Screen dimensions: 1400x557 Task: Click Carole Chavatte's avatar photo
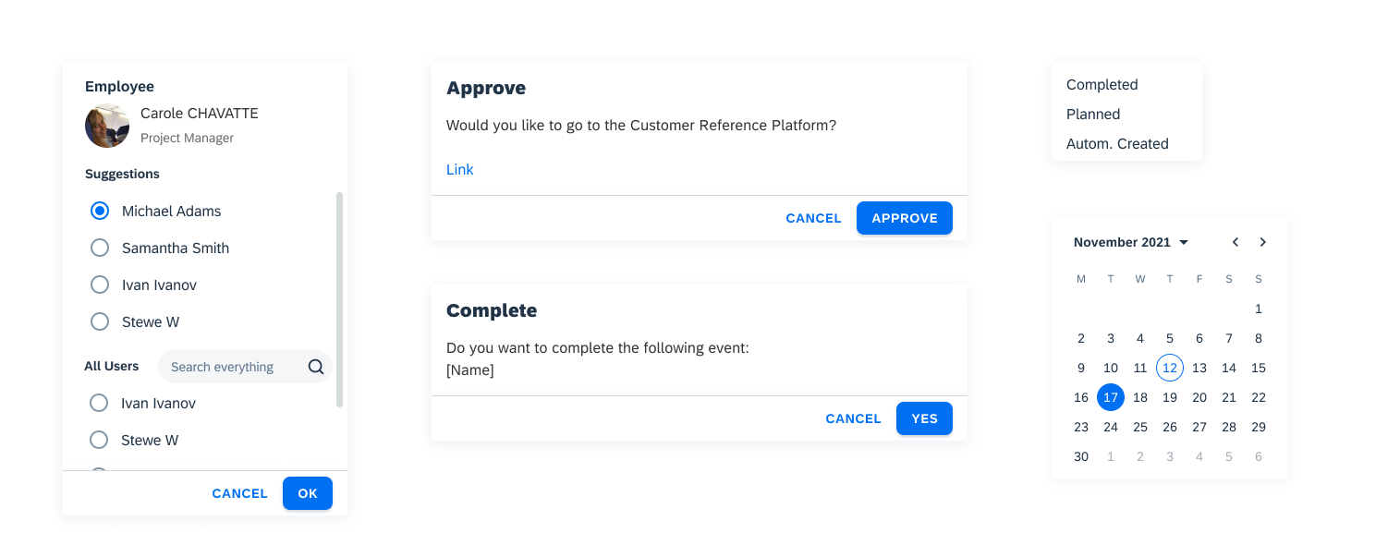pyautogui.click(x=107, y=126)
